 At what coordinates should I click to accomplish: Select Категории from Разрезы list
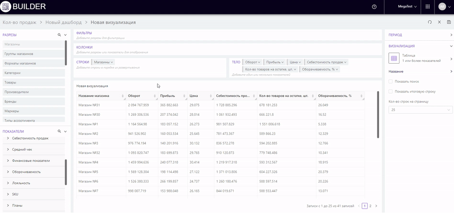12,73
